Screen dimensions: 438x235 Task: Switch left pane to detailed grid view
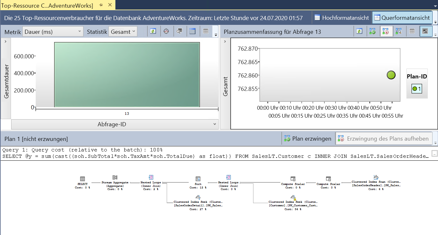pos(192,31)
